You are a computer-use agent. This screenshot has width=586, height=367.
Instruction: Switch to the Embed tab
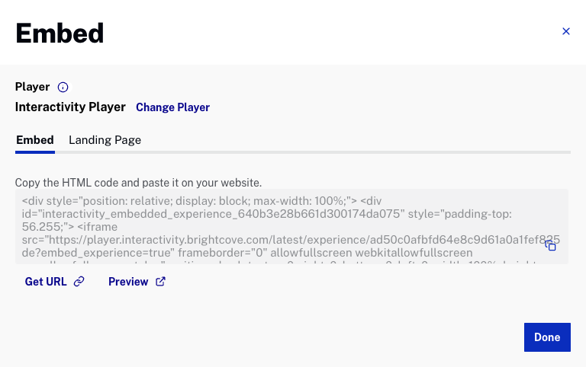tap(35, 140)
